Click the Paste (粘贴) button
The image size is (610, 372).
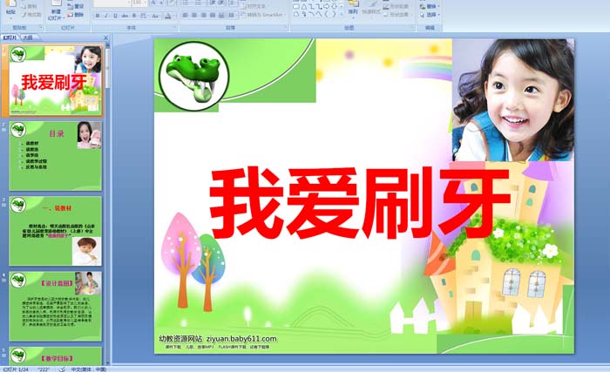coord(10,10)
